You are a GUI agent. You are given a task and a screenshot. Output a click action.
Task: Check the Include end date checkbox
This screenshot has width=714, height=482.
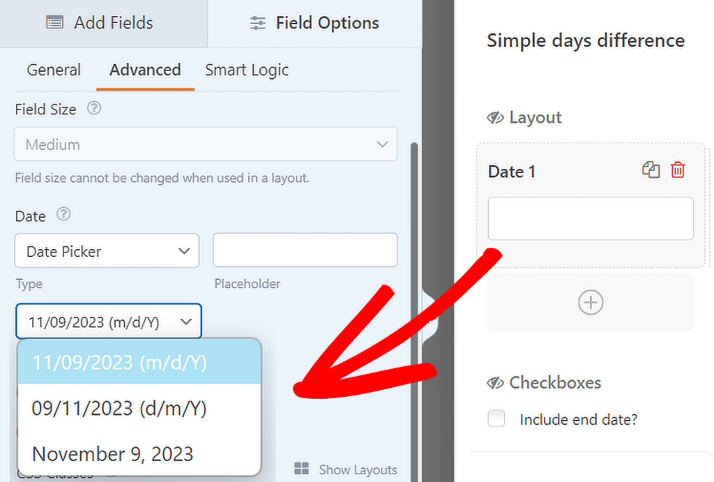point(496,419)
